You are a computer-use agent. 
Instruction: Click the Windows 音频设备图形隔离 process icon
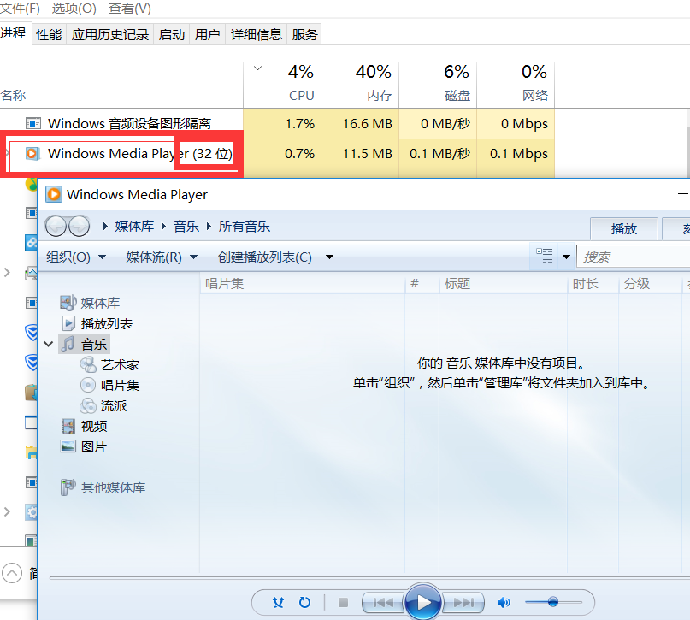(x=33, y=123)
